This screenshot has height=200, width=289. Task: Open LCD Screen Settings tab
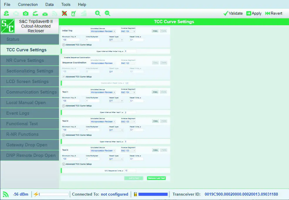point(30,82)
